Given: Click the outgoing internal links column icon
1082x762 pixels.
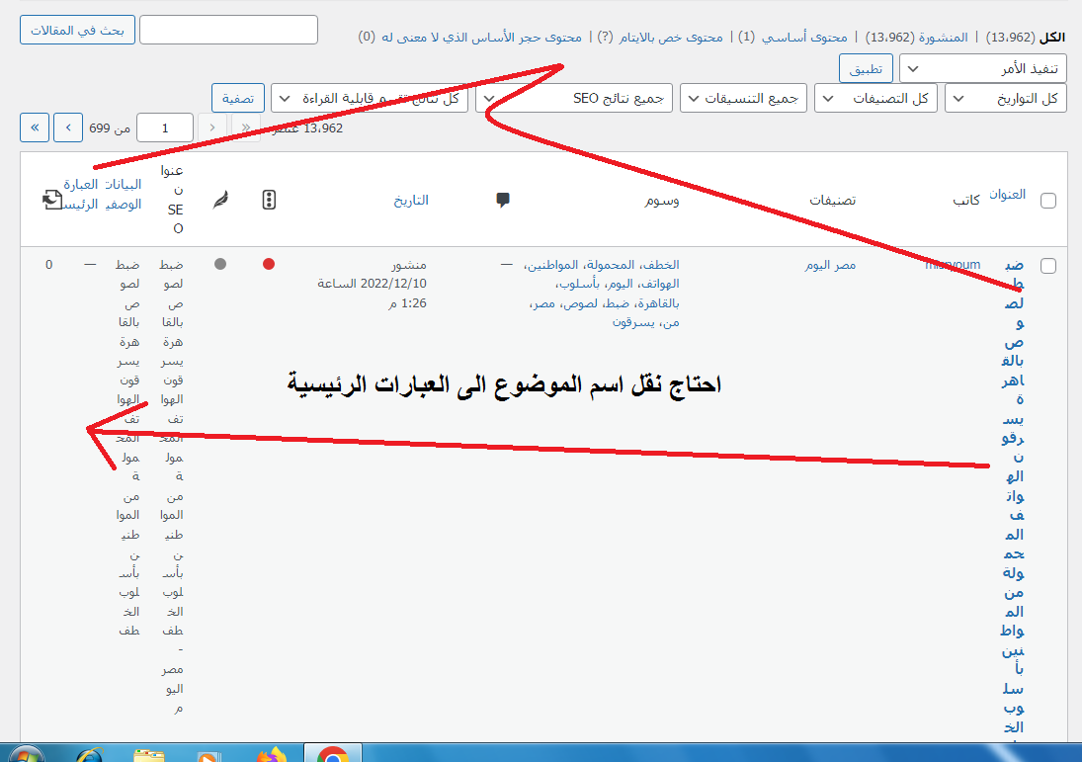Looking at the screenshot, I should 52,200.
